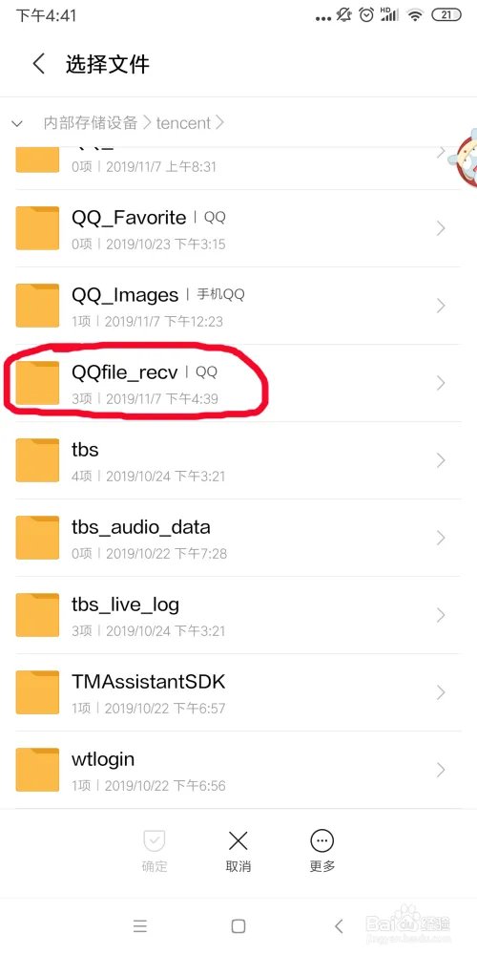Tap the back arrow beside 选择文件
The height and width of the screenshot is (955, 477).
(39, 63)
